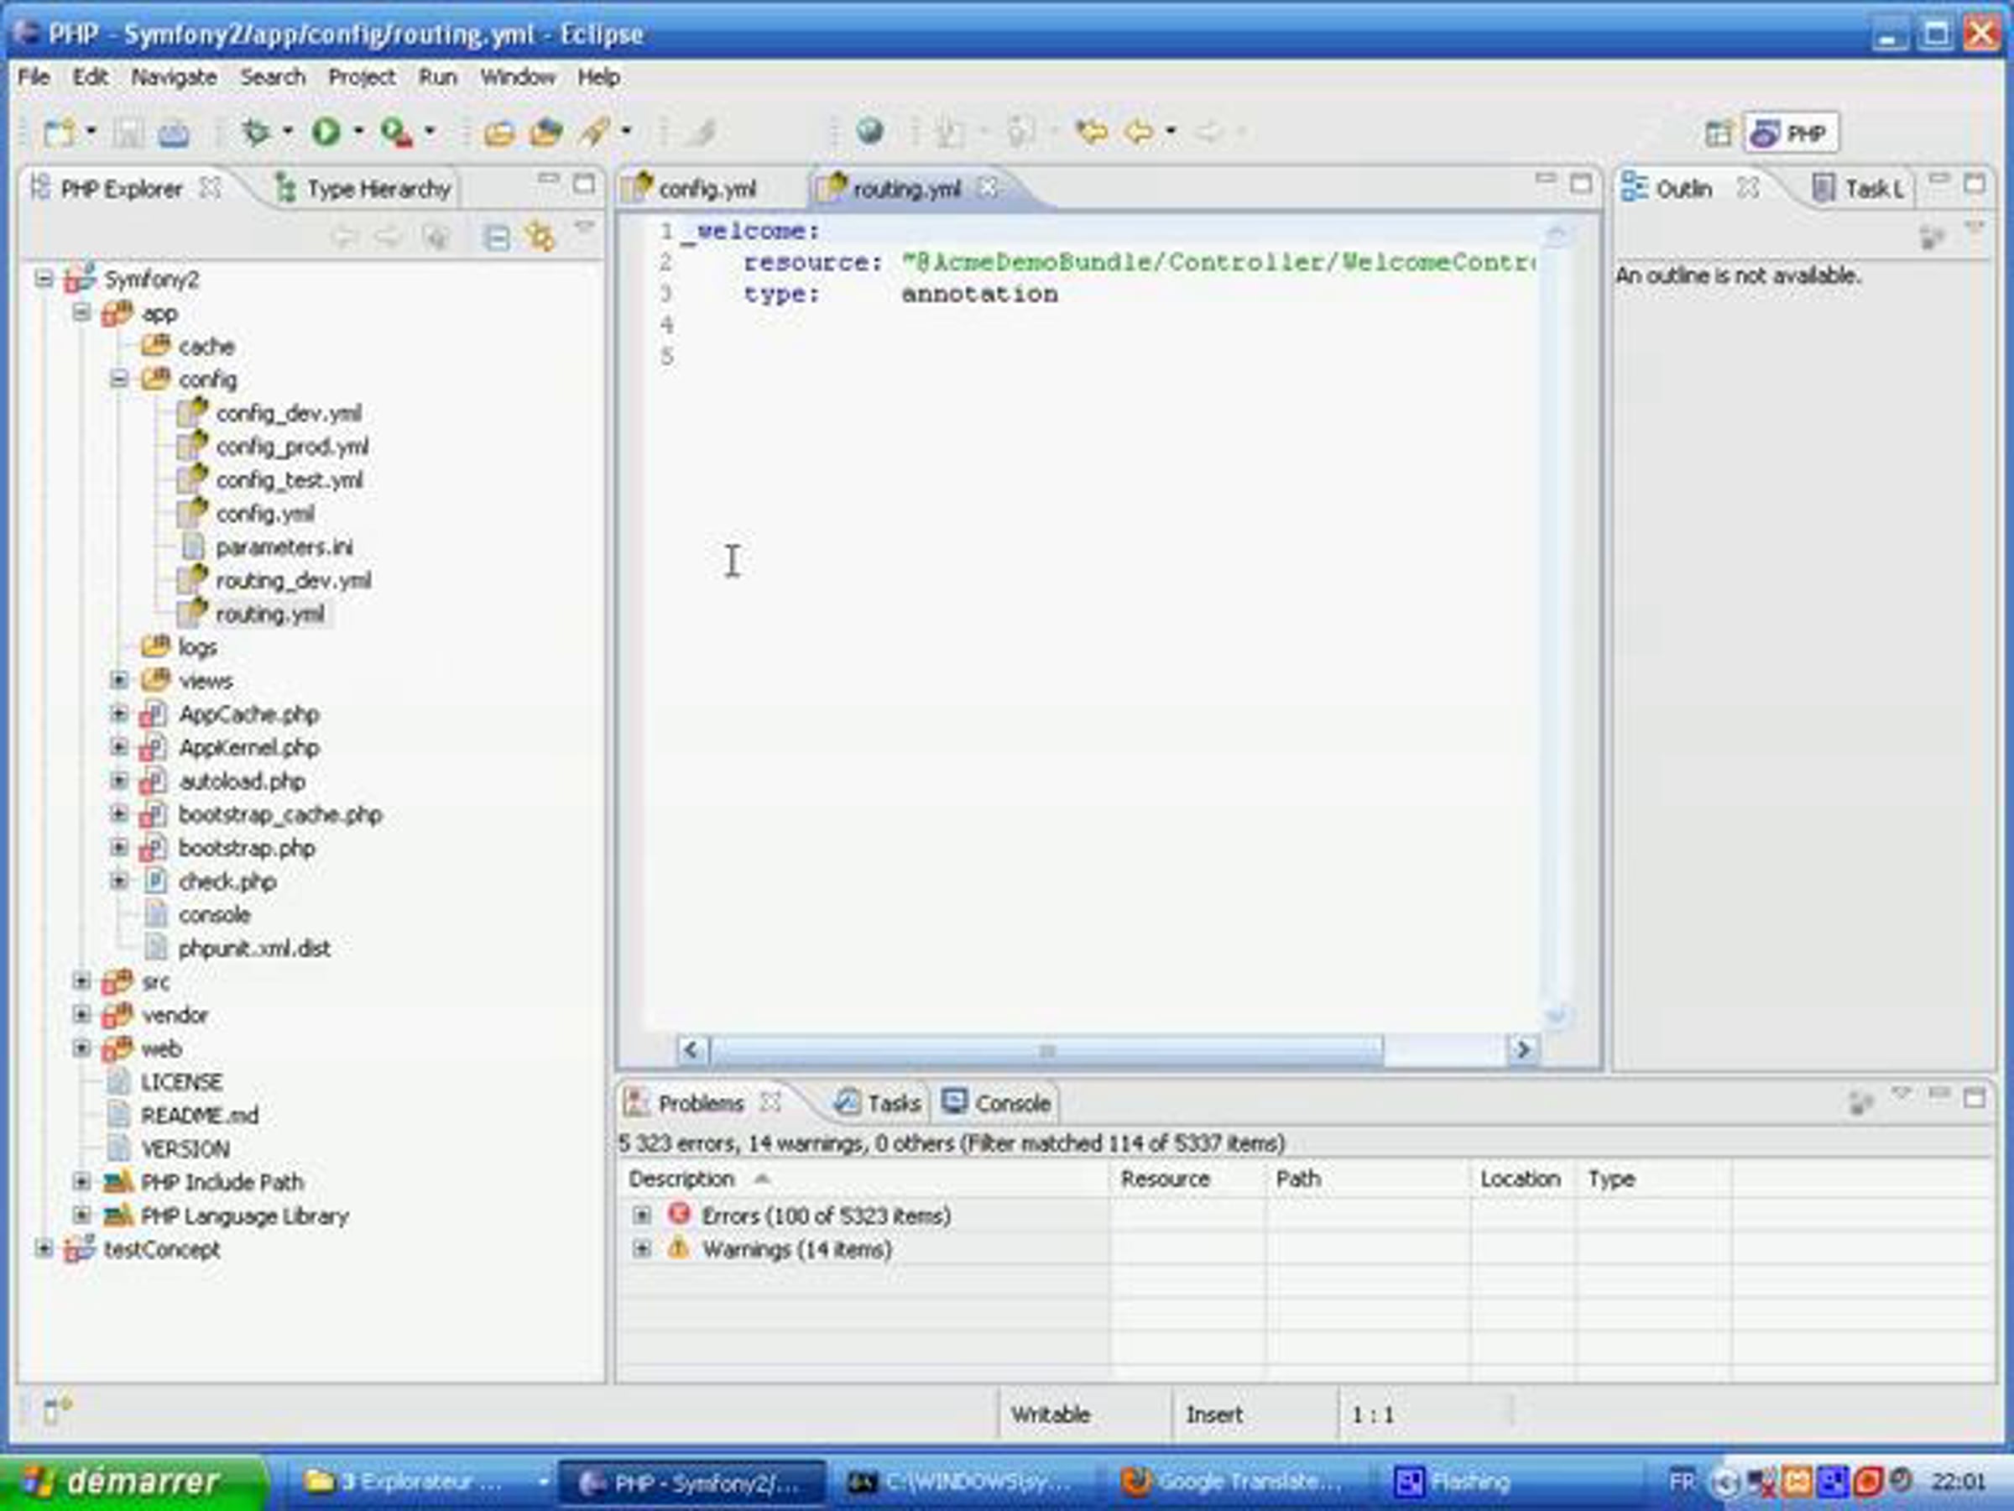Click the FR language indicator in tray

click(x=1681, y=1482)
